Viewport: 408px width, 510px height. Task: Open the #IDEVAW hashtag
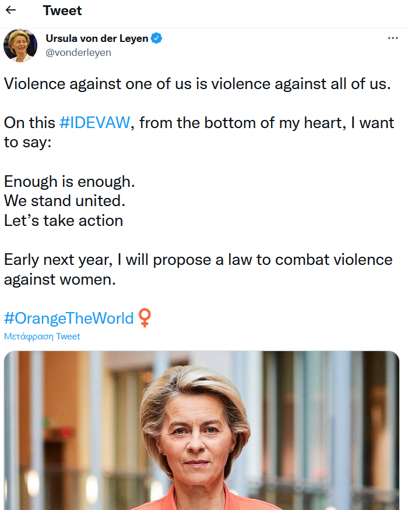96,123
